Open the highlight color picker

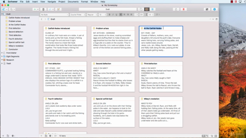click(x=141, y=15)
